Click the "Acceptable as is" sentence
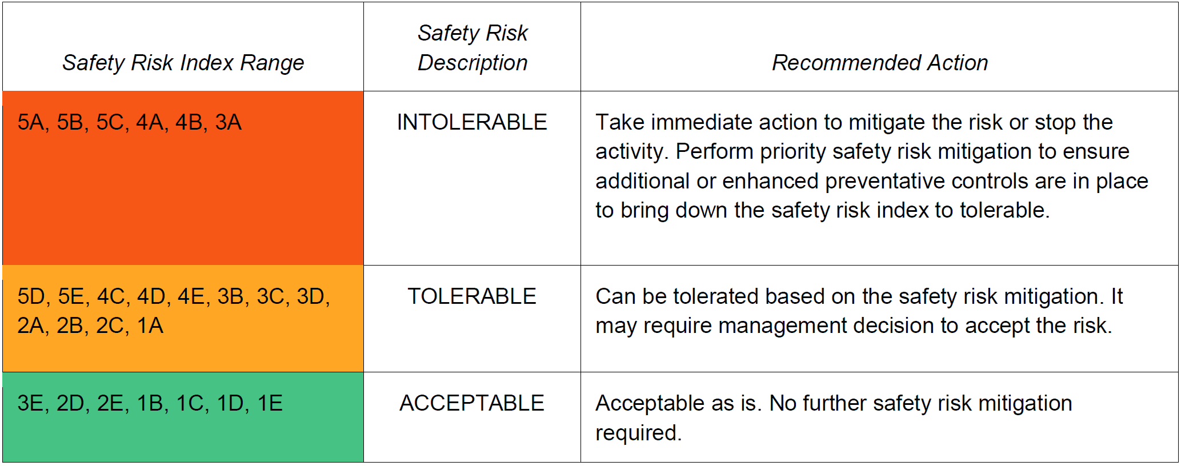 833,403
